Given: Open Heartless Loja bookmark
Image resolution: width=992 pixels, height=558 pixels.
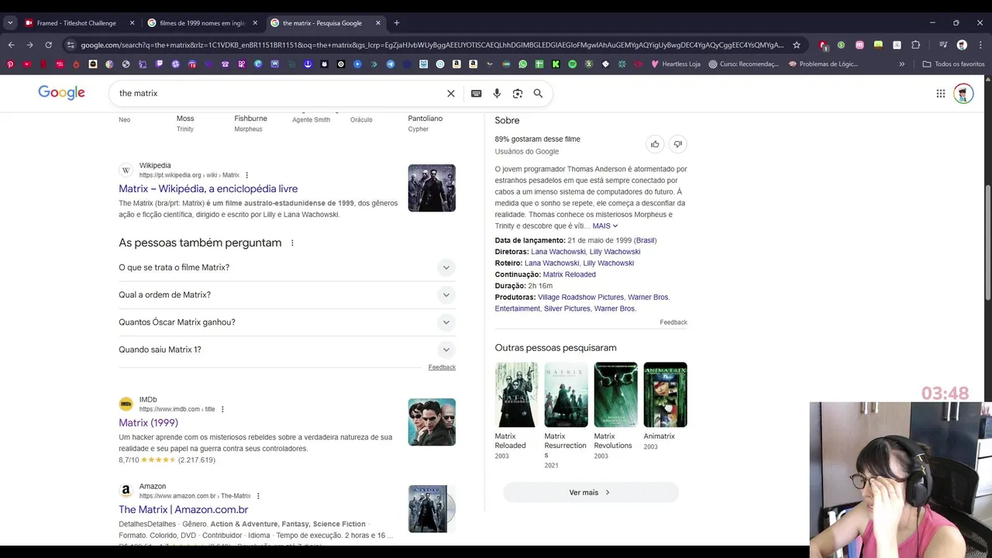Looking at the screenshot, I should click(676, 64).
